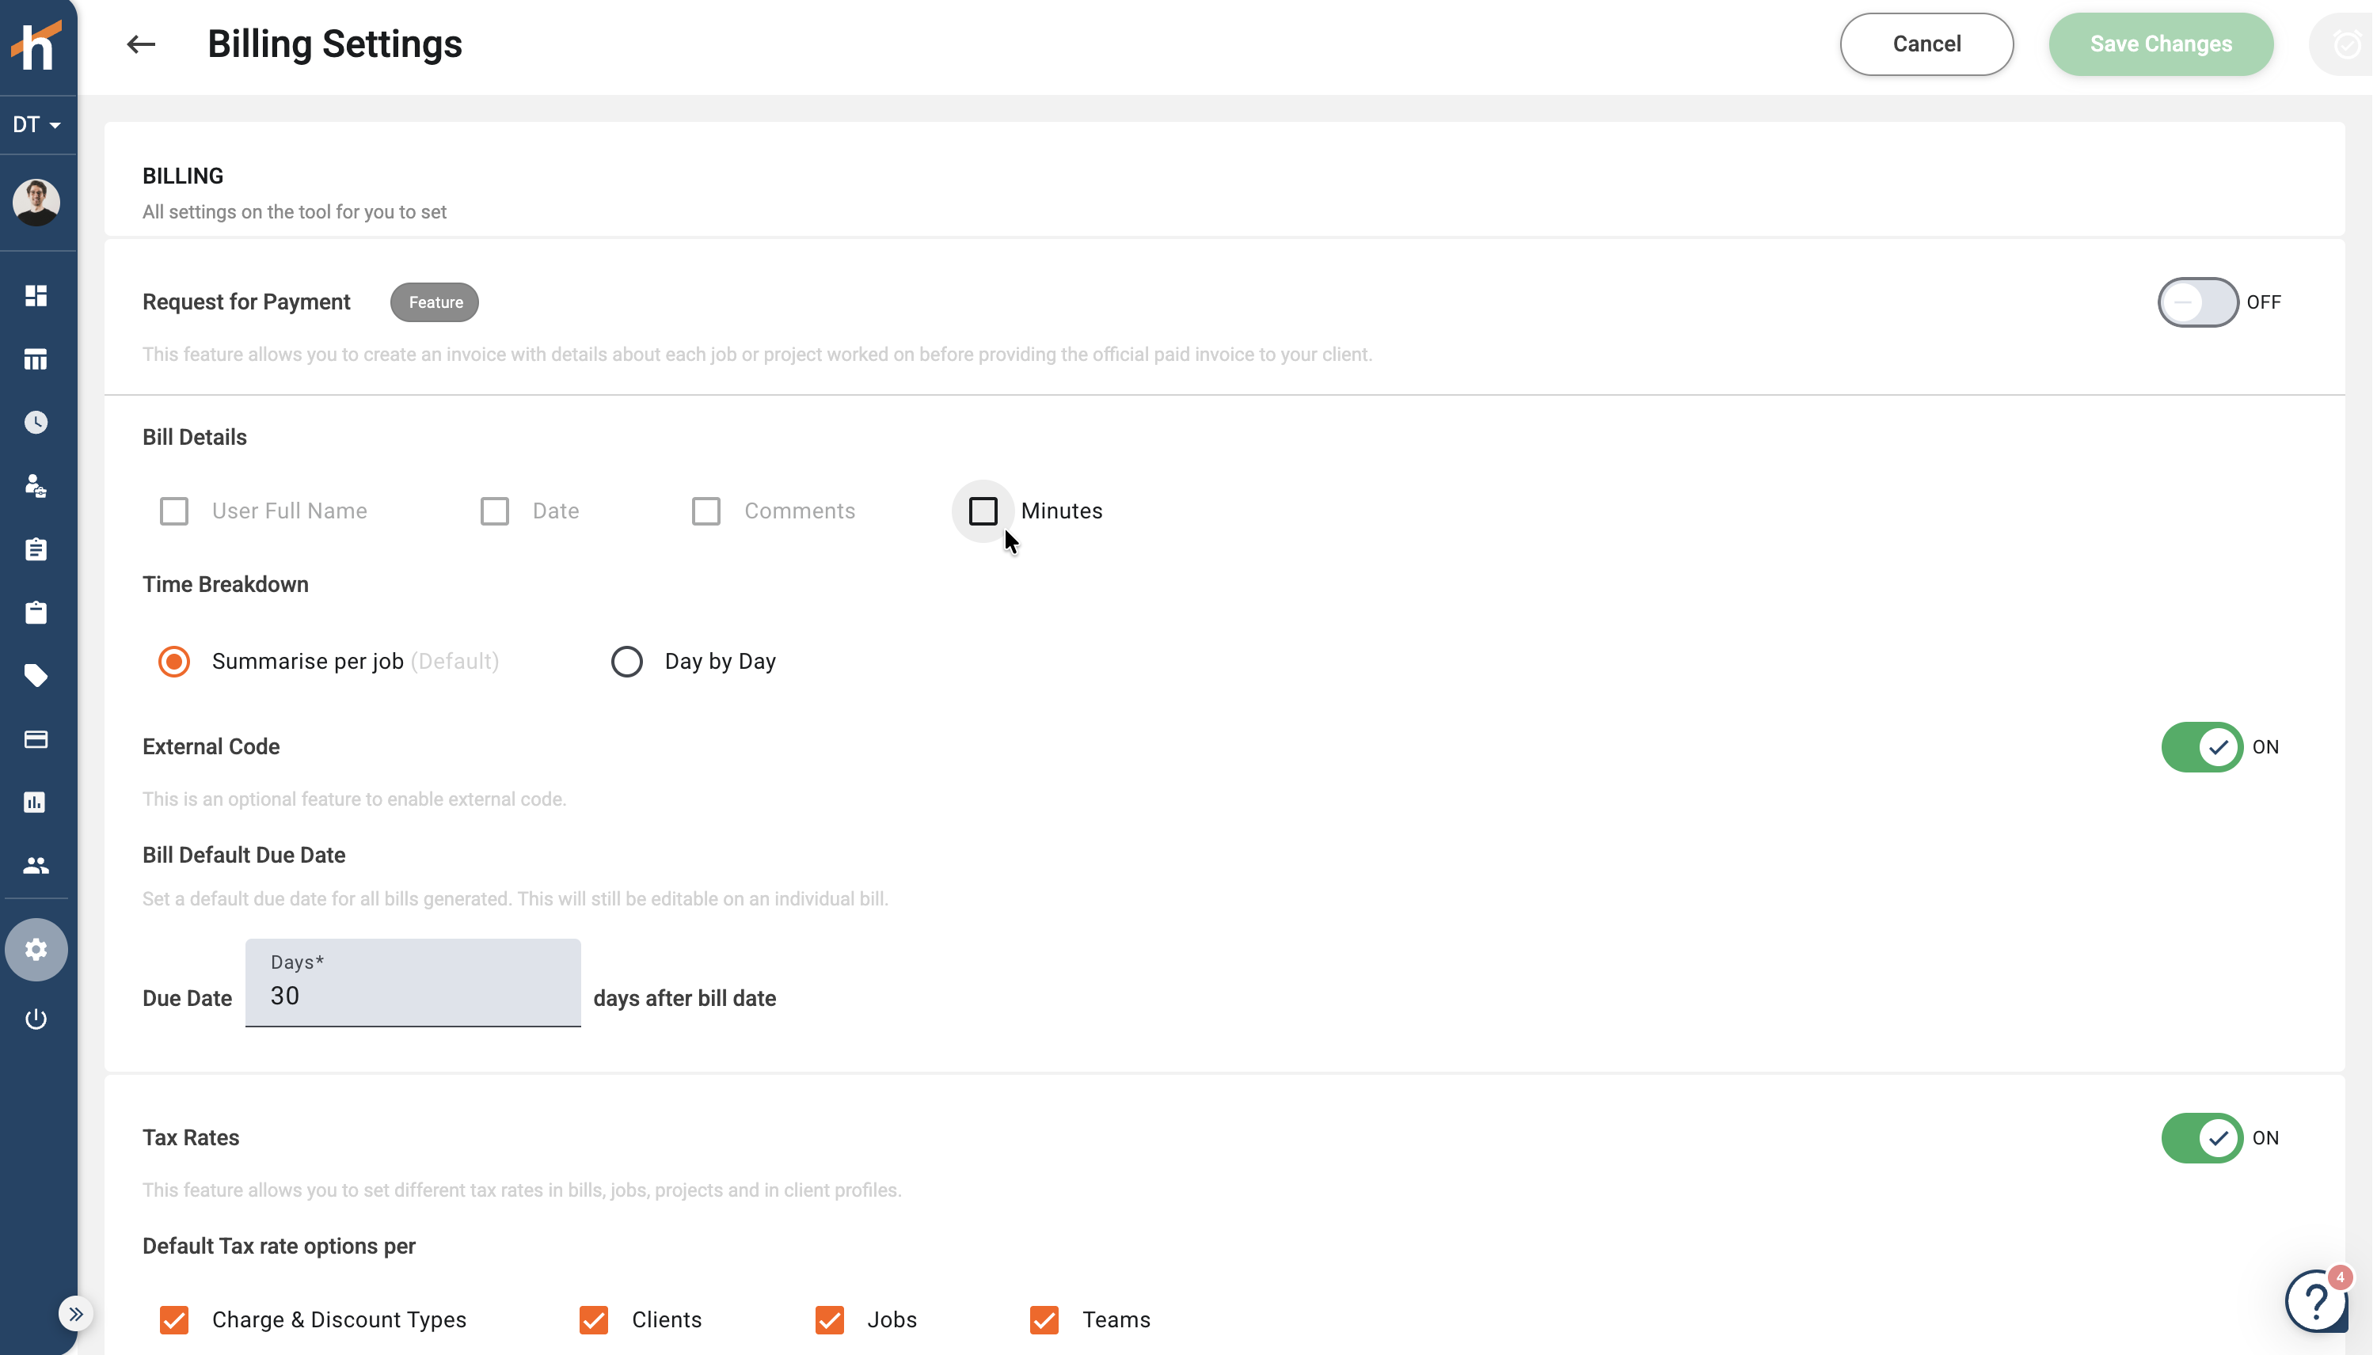Check the Minutes checkbox

click(983, 511)
